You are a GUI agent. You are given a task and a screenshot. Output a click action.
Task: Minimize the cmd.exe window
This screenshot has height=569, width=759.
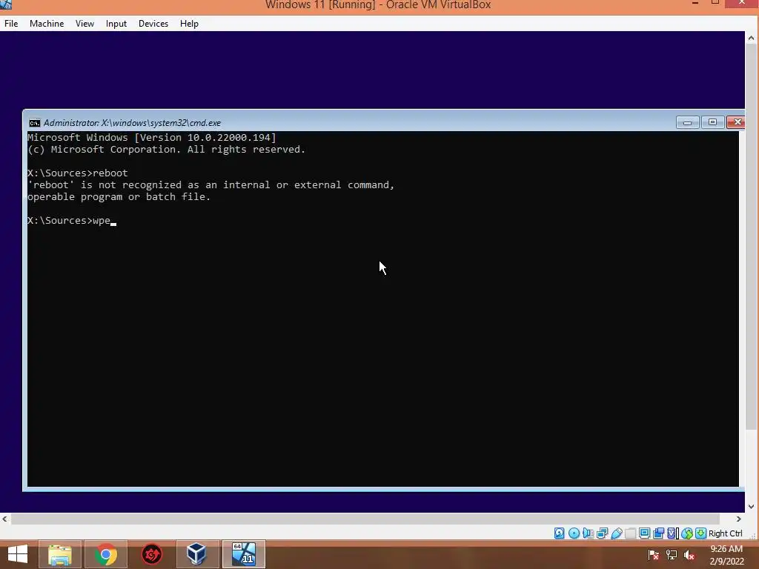click(687, 122)
